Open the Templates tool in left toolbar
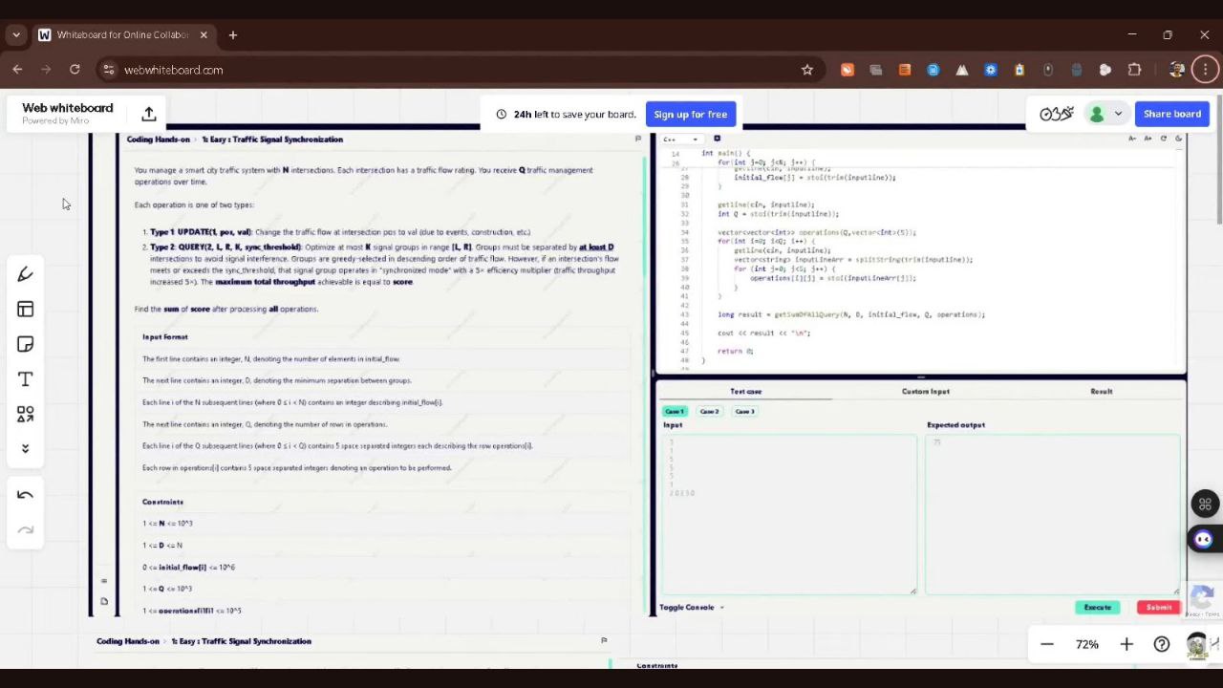The height and width of the screenshot is (688, 1223). click(26, 310)
